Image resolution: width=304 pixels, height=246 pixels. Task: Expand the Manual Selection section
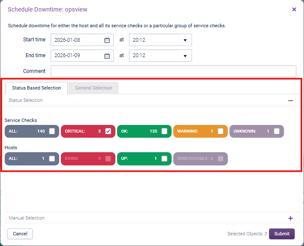pos(290,218)
